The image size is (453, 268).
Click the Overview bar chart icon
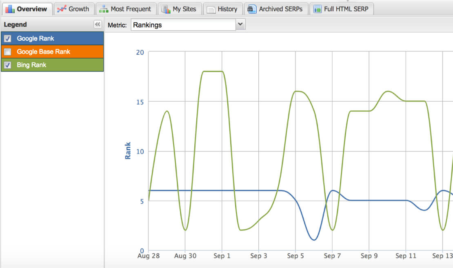pos(9,9)
